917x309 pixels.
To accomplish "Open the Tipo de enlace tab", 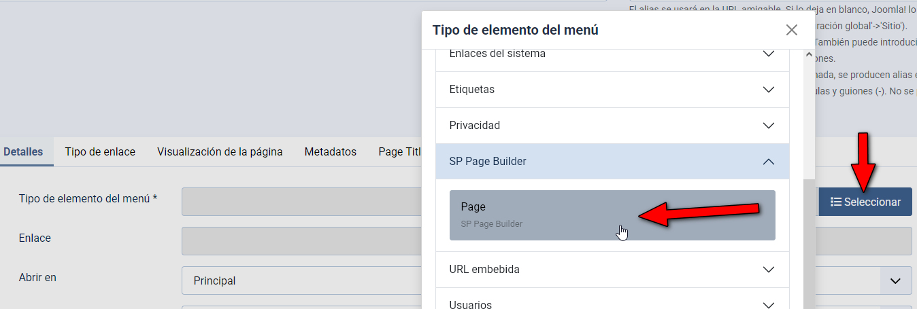I will coord(100,152).
